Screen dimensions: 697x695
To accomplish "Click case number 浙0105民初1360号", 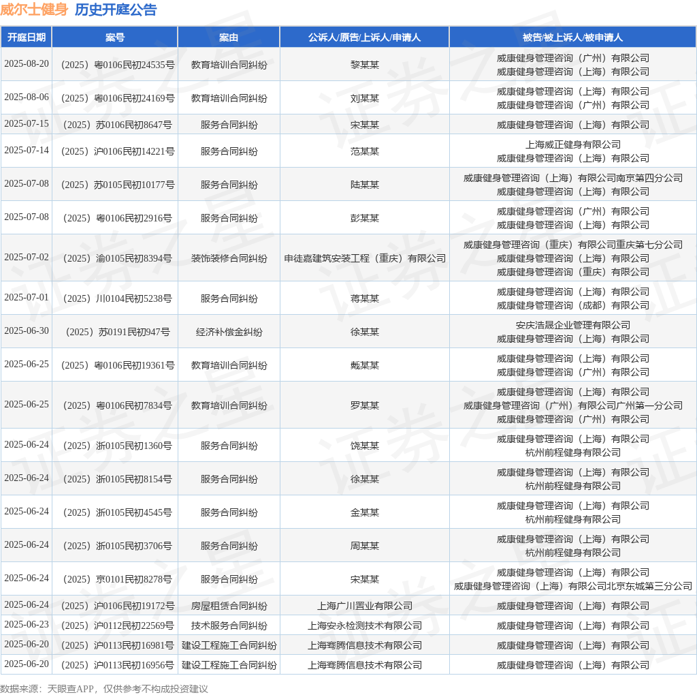I will (118, 446).
